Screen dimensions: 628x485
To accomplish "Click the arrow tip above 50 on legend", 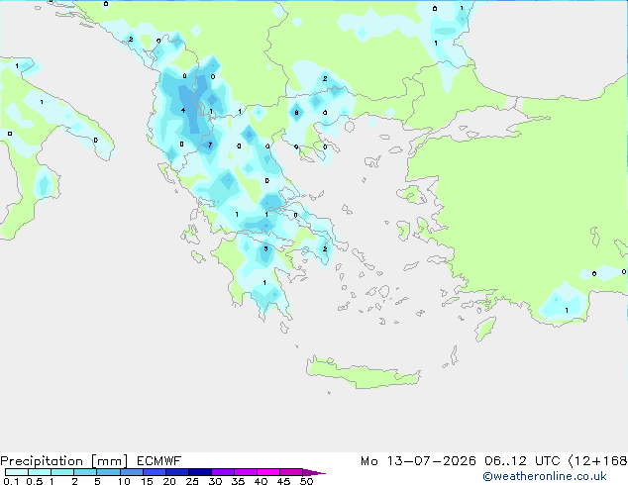I will click(x=314, y=472).
